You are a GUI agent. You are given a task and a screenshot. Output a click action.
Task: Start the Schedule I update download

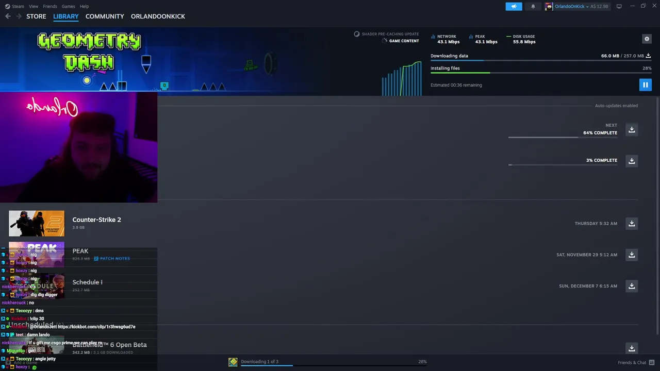click(632, 286)
